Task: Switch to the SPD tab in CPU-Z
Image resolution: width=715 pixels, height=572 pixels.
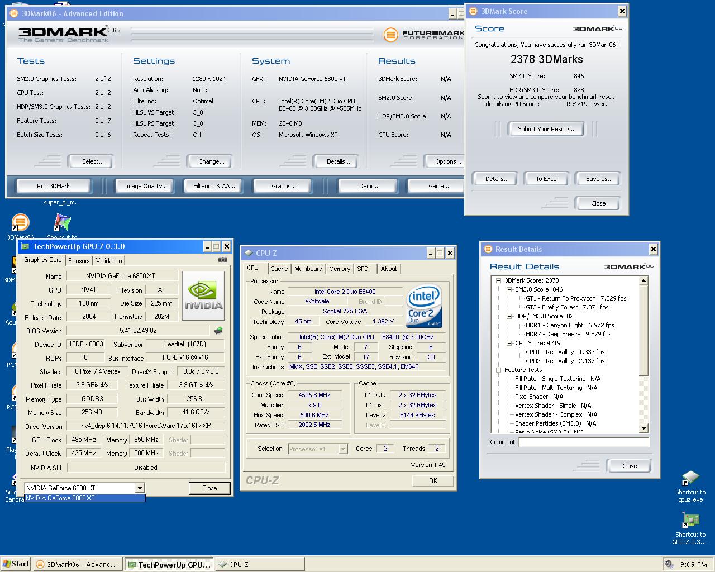Action: pos(363,269)
